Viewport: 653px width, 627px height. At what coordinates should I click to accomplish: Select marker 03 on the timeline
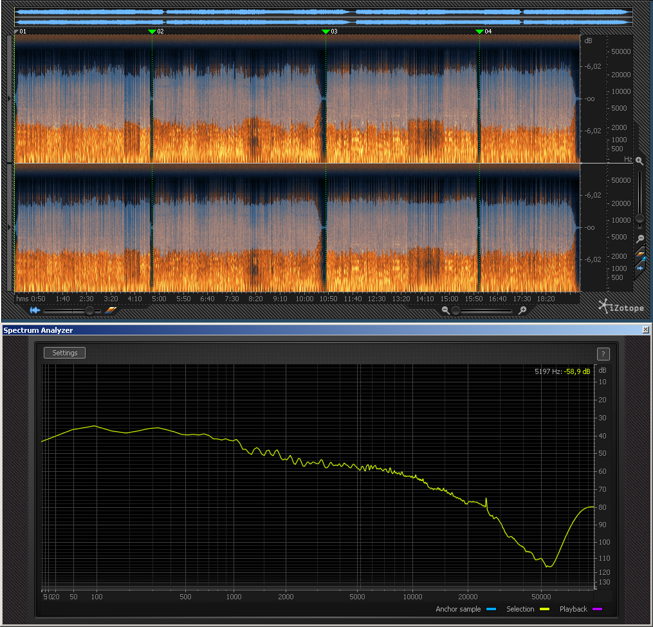coord(326,32)
